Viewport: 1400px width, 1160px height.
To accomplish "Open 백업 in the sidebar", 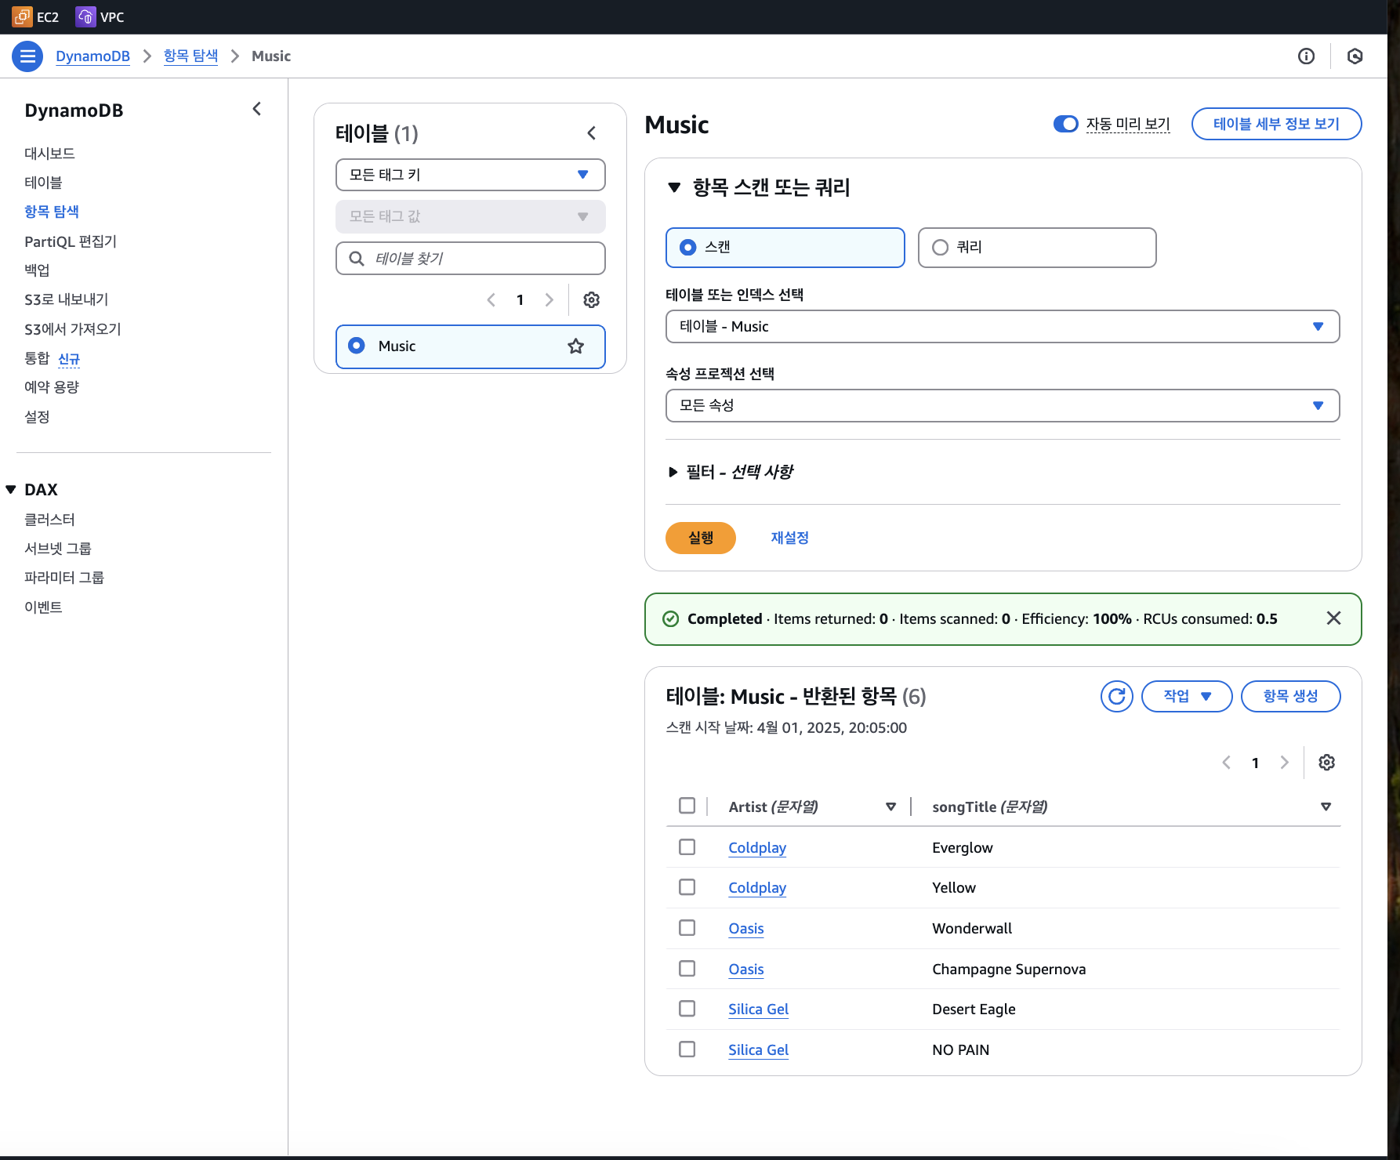I will (x=37, y=270).
